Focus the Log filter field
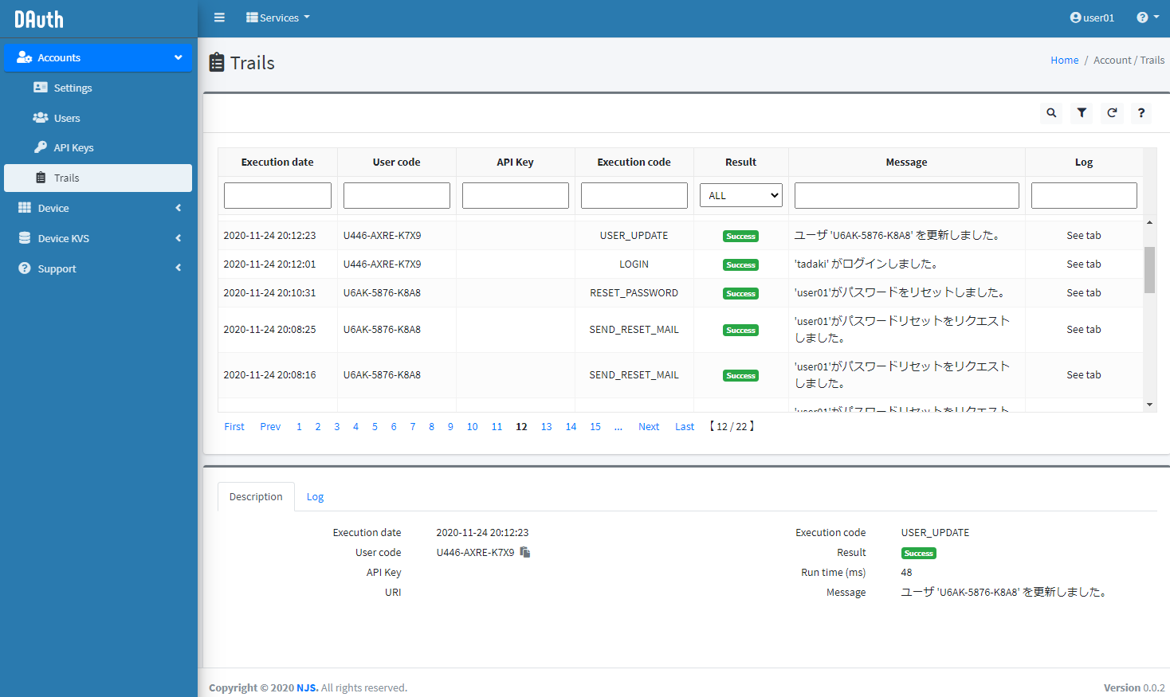This screenshot has width=1170, height=697. (x=1084, y=195)
